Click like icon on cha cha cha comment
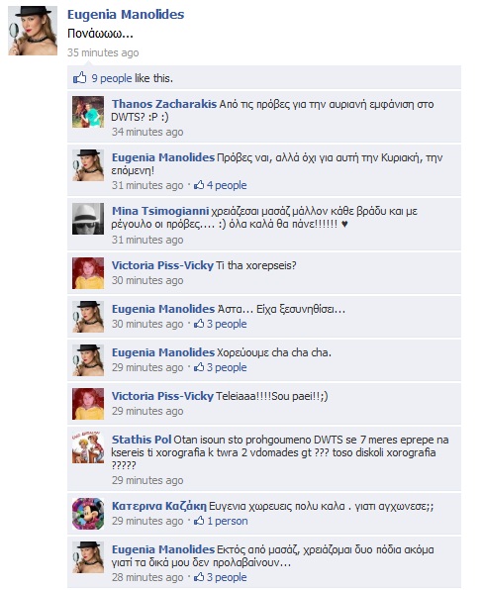Image resolution: width=482 pixels, height=590 pixels. [x=199, y=367]
